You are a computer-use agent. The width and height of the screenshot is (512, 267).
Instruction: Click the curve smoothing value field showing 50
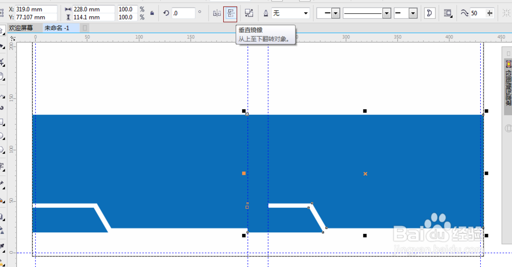[x=477, y=13]
